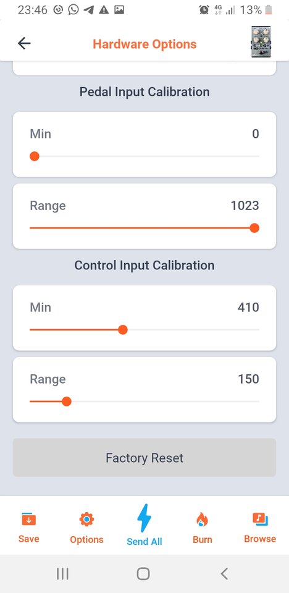
Task: Click the Control Input Range slider handle
Action: (x=67, y=402)
